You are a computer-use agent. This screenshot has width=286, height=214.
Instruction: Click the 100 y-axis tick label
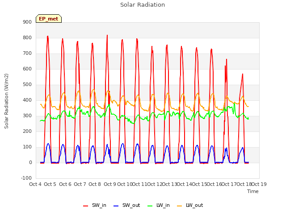[27, 147]
